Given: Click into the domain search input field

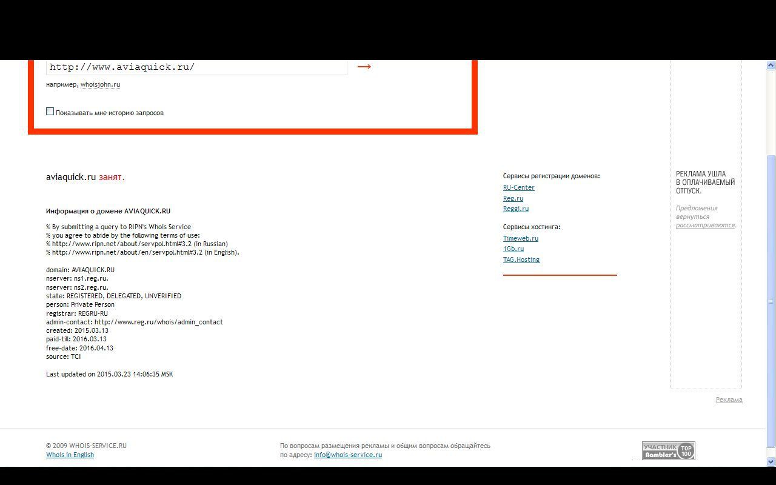Looking at the screenshot, I should (196, 67).
